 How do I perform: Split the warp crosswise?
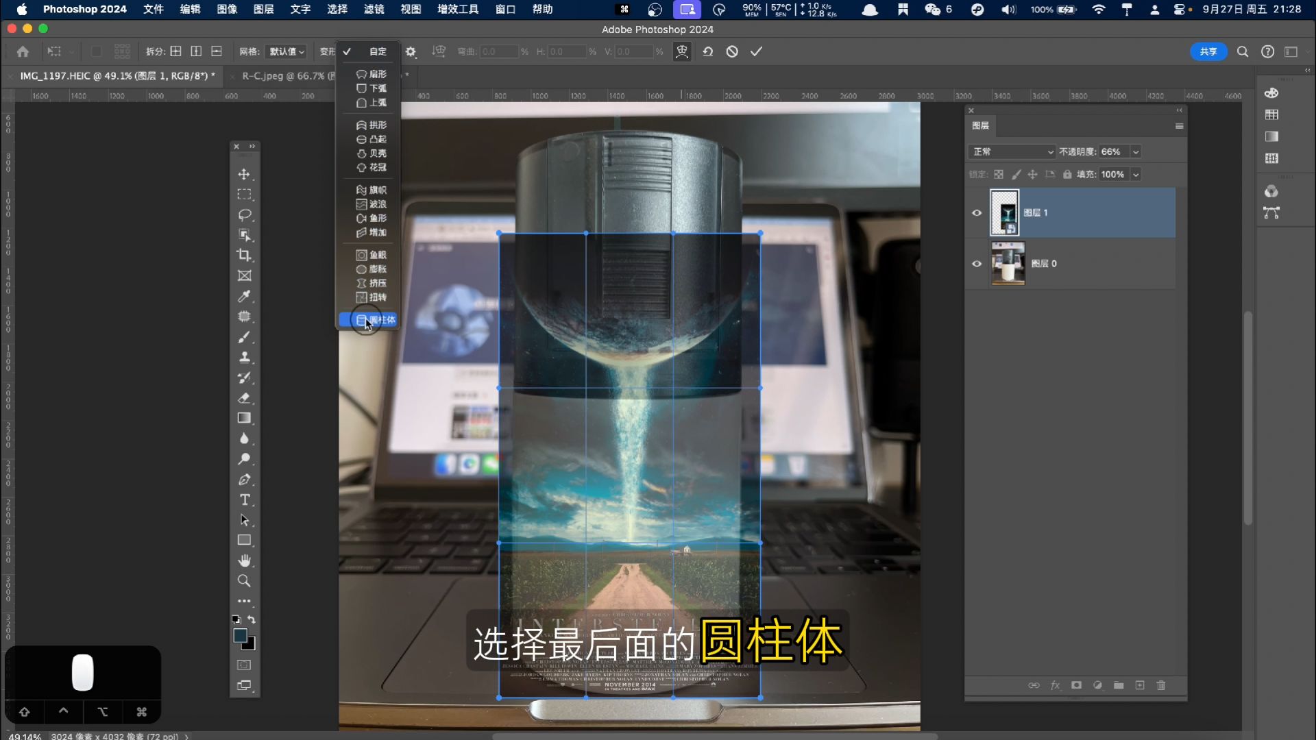(176, 51)
